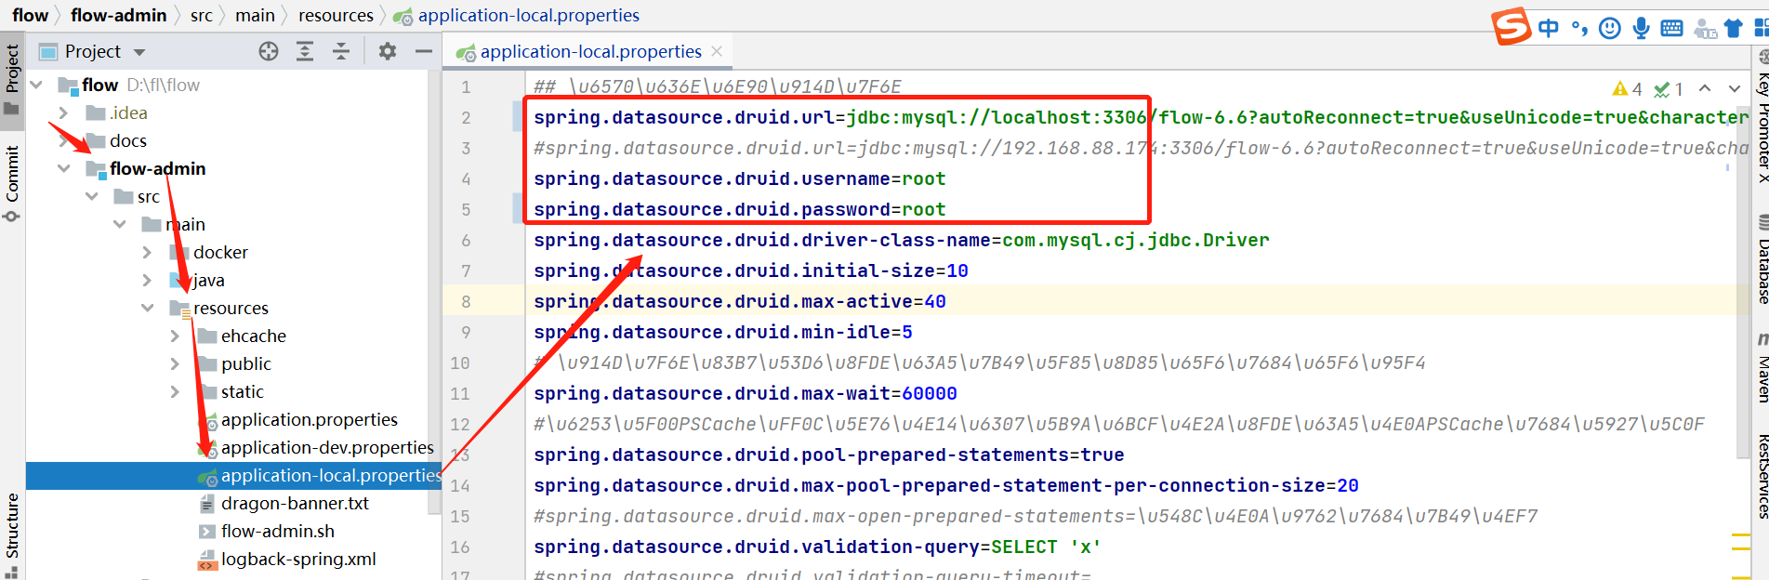This screenshot has height=580, width=1769.
Task: Collapse the src folder
Action: pyautogui.click(x=92, y=196)
